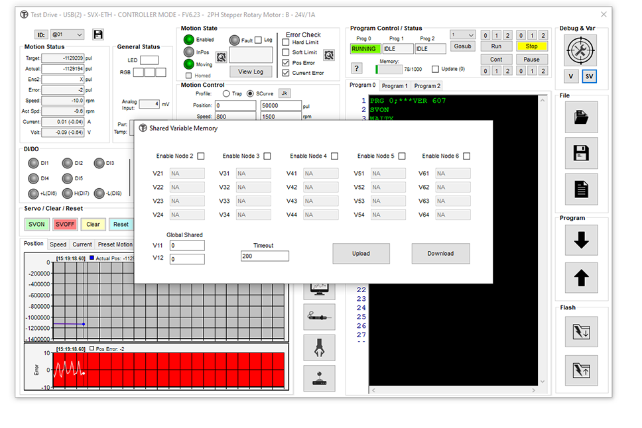Enable Node 2 checkbox
The width and height of the screenshot is (642, 428).
point(201,156)
